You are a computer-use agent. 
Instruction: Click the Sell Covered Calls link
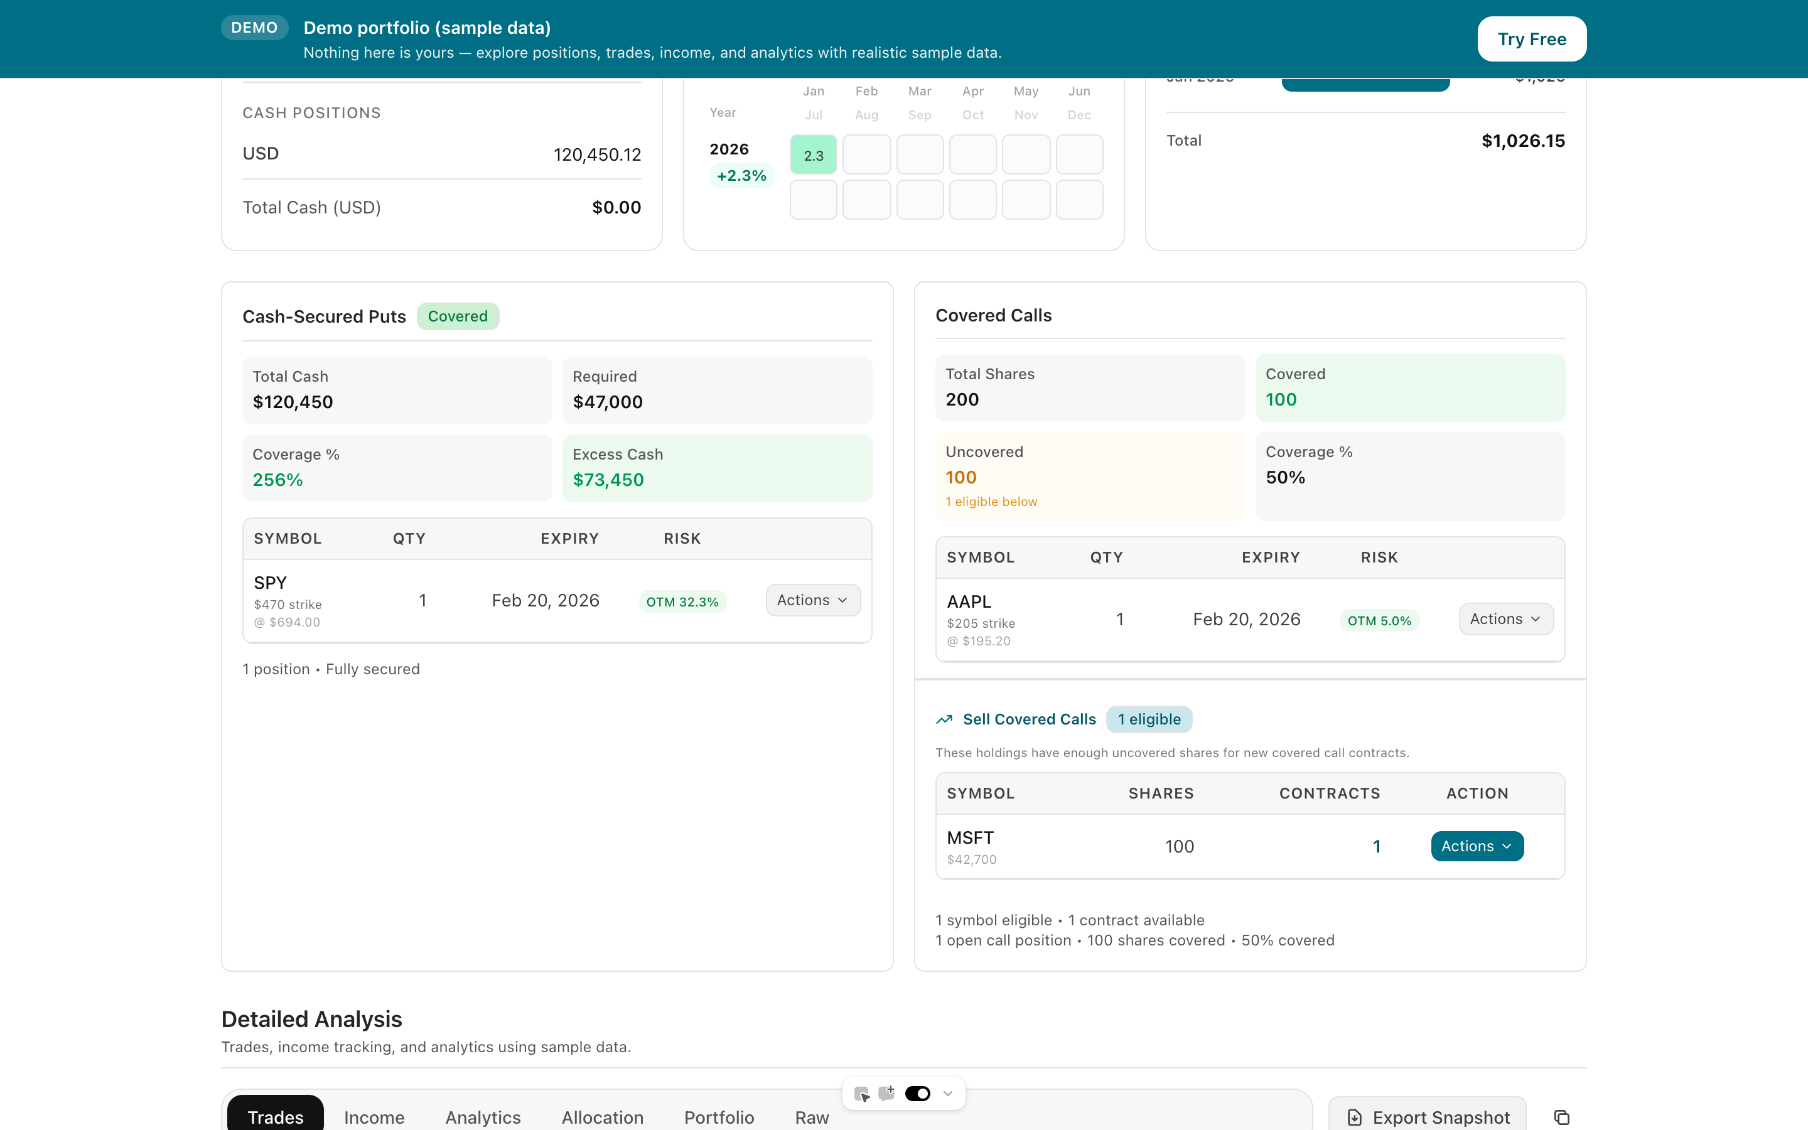[x=1029, y=719]
